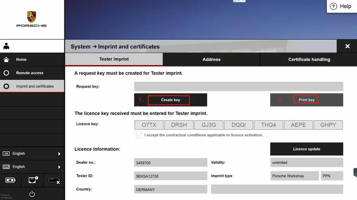Click the user profile person icon

pyautogui.click(x=6, y=46)
